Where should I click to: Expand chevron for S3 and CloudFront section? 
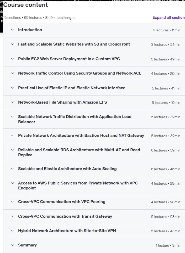12,44
